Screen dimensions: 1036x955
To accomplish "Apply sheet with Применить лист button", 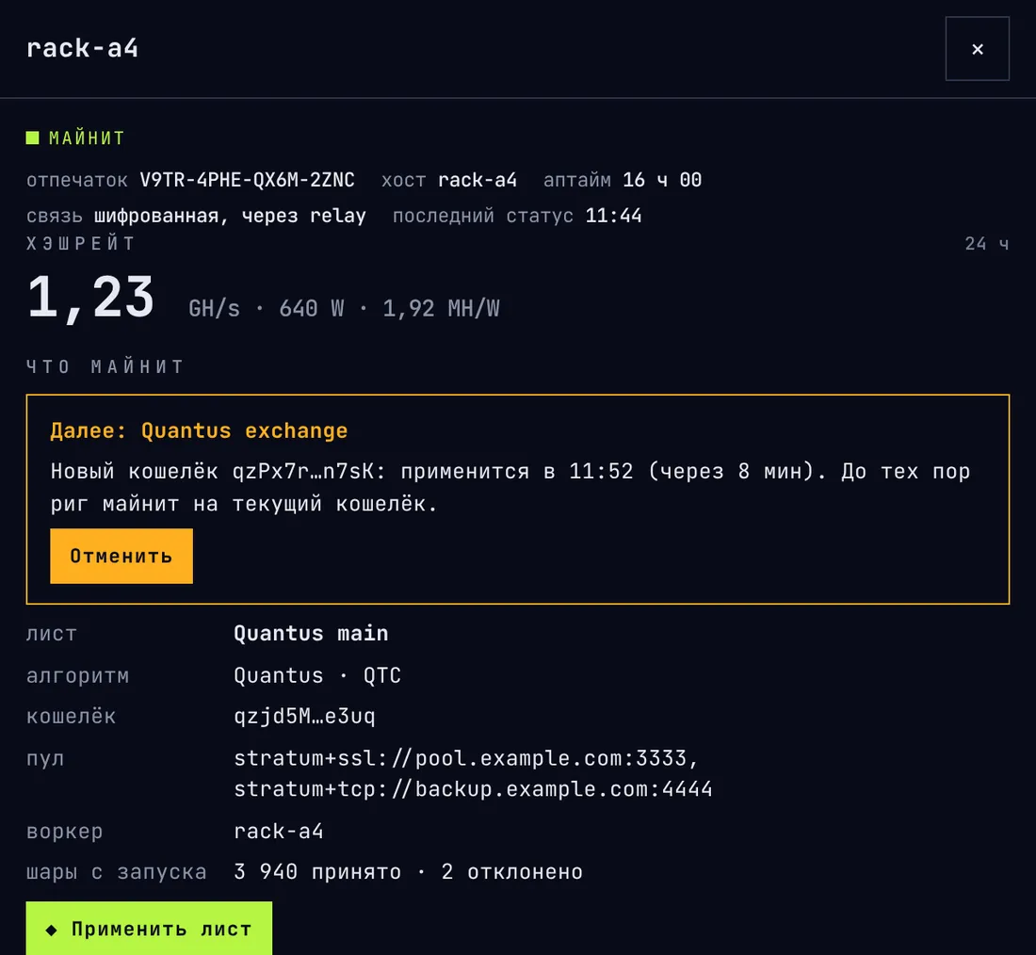I will [149, 928].
